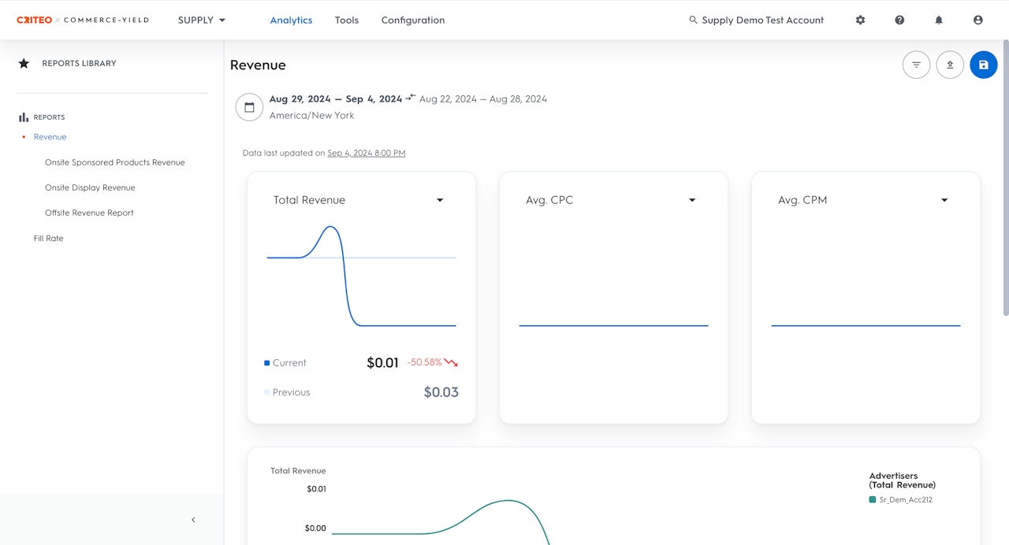Open the filter options icon

coord(916,65)
